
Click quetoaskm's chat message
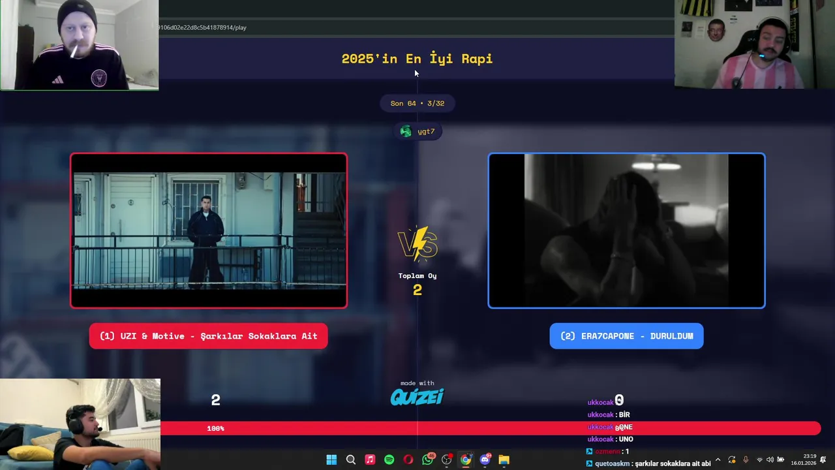(x=648, y=463)
